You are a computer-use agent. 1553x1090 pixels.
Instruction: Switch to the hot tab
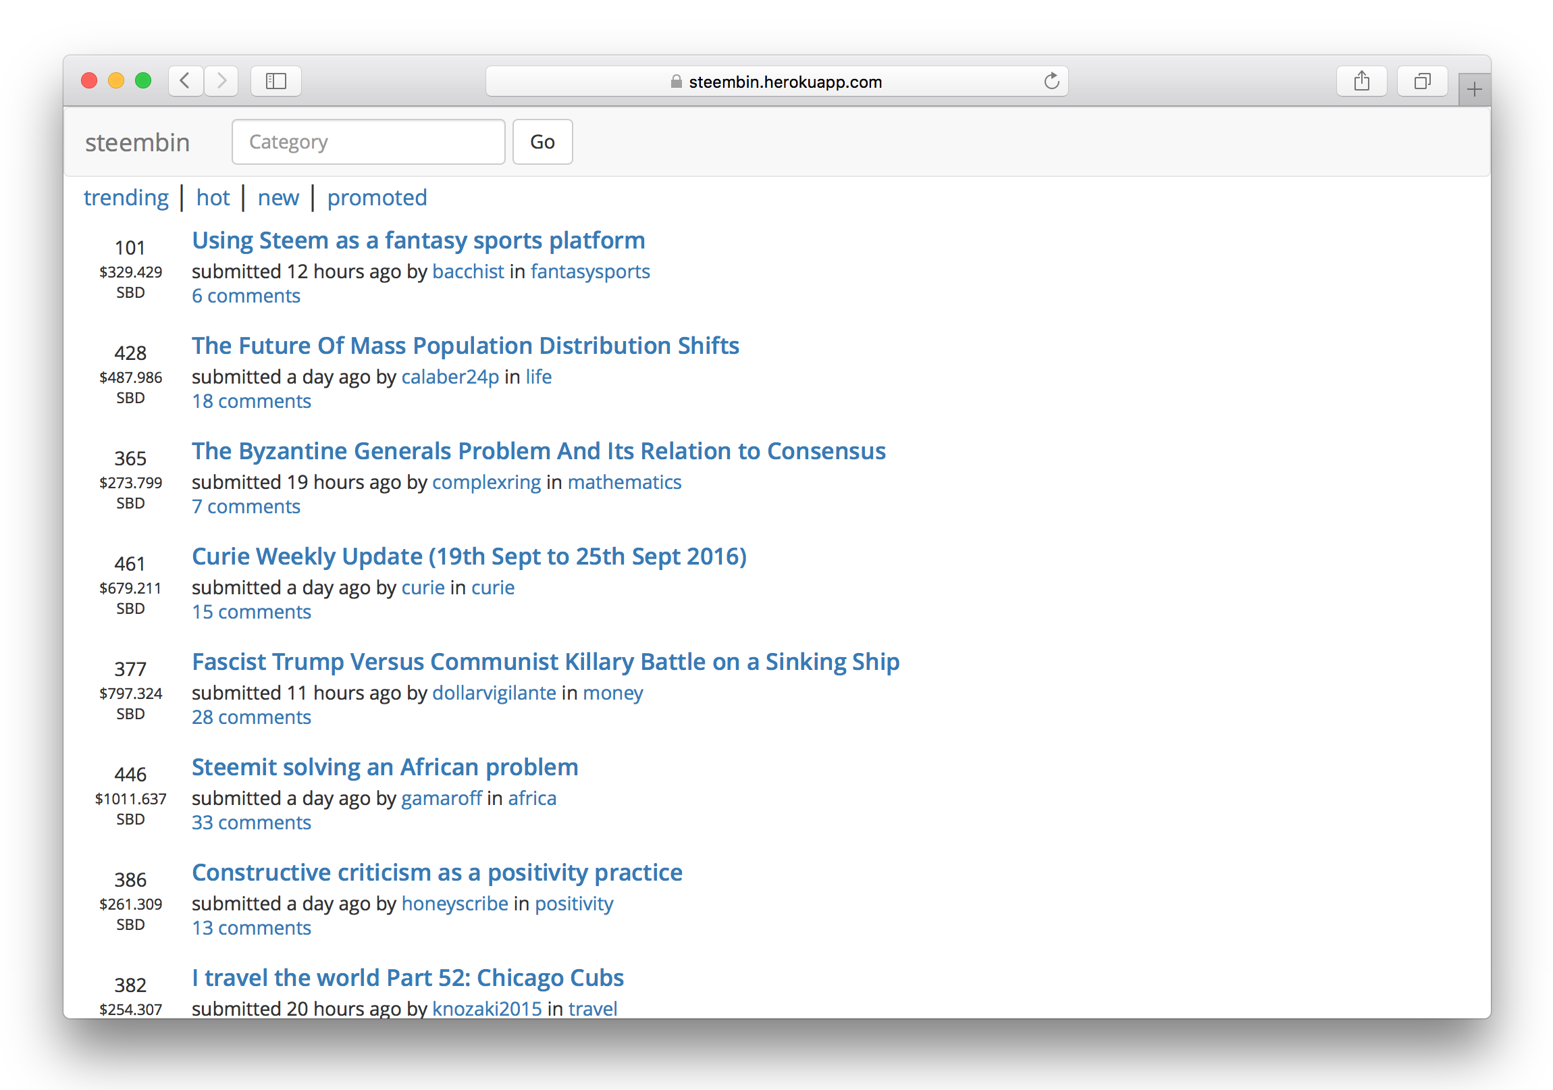213,198
